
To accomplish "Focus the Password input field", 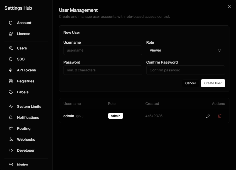I will [x=103, y=70].
